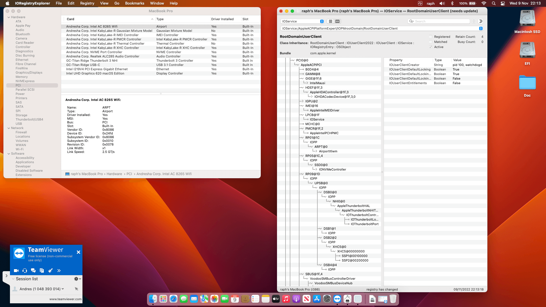546x307 pixels.
Task: Select Thunderbolt/USB4 in the sidebar
Action: coord(29,119)
